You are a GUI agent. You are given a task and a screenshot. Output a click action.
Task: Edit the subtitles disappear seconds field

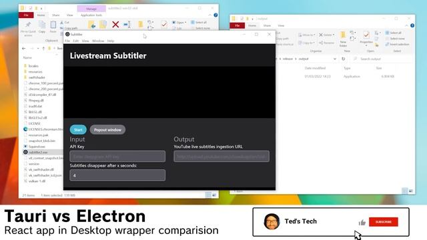tap(117, 175)
